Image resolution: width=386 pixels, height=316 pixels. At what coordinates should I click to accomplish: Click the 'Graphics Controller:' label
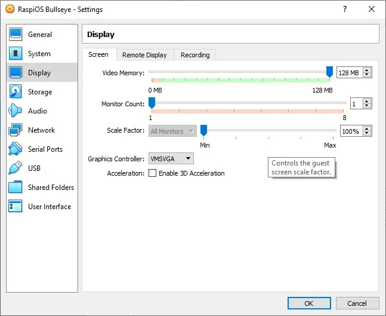pyautogui.click(x=116, y=159)
